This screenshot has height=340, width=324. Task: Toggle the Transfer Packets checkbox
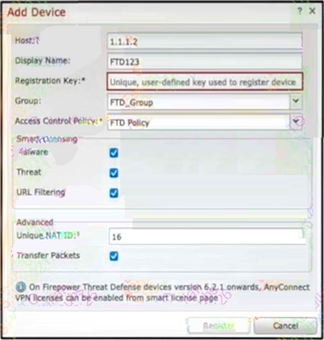pos(114,256)
